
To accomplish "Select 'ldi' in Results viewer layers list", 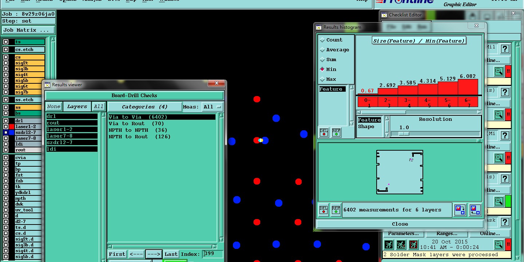I will coord(72,149).
